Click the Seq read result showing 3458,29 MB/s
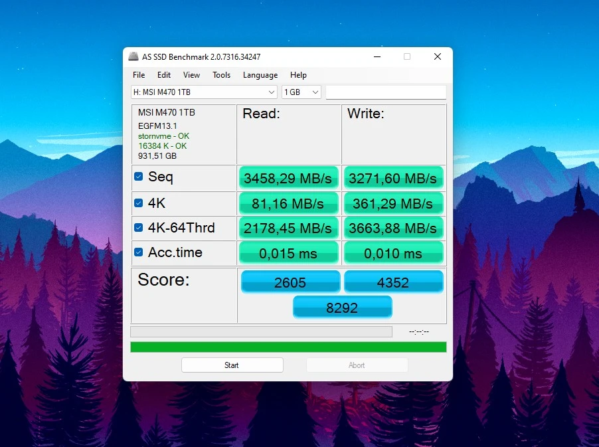The image size is (599, 447). tap(288, 177)
